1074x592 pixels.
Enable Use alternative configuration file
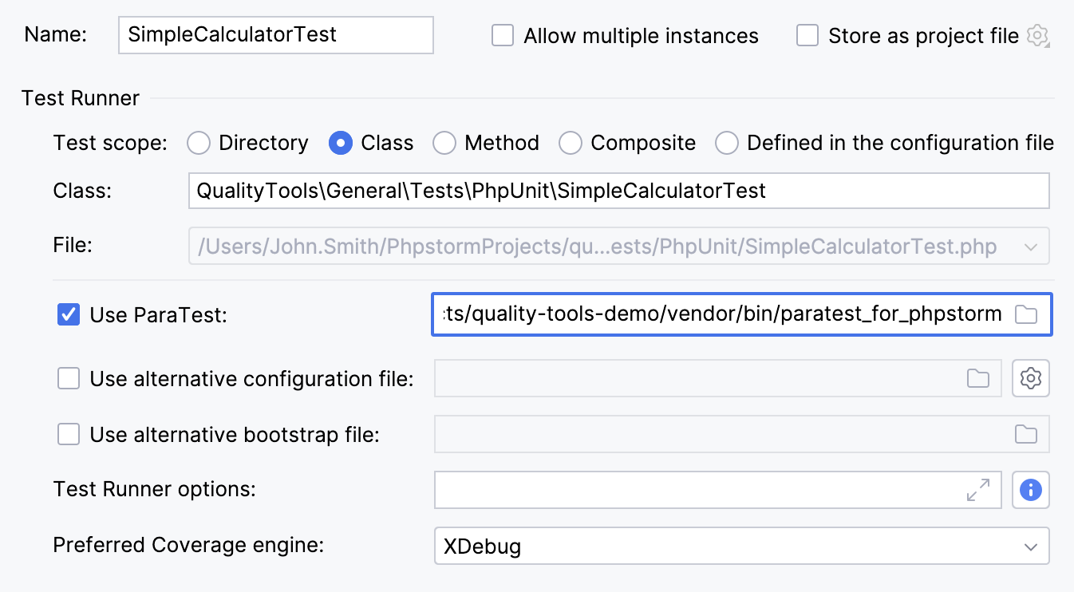pyautogui.click(x=69, y=378)
